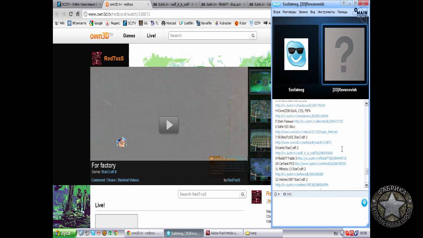423x238 pixels.
Task: Open the Super_Metroid own3d chat link
Action: click(306, 132)
